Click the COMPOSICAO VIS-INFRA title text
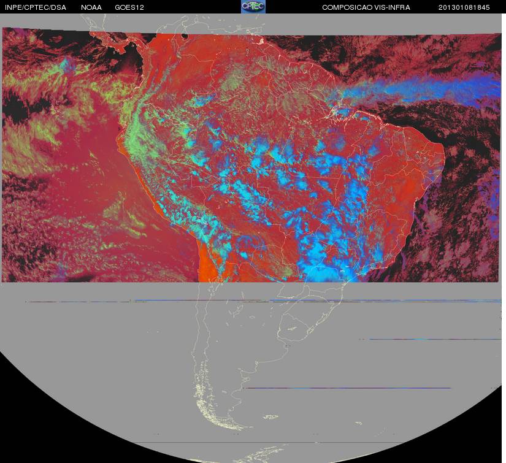The height and width of the screenshot is (463, 506). tap(366, 7)
